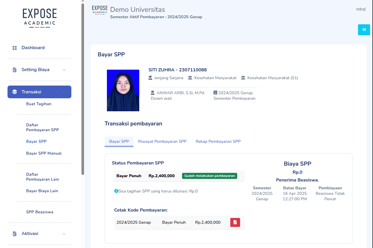Click the Aktivasi document icon

click(x=15, y=234)
